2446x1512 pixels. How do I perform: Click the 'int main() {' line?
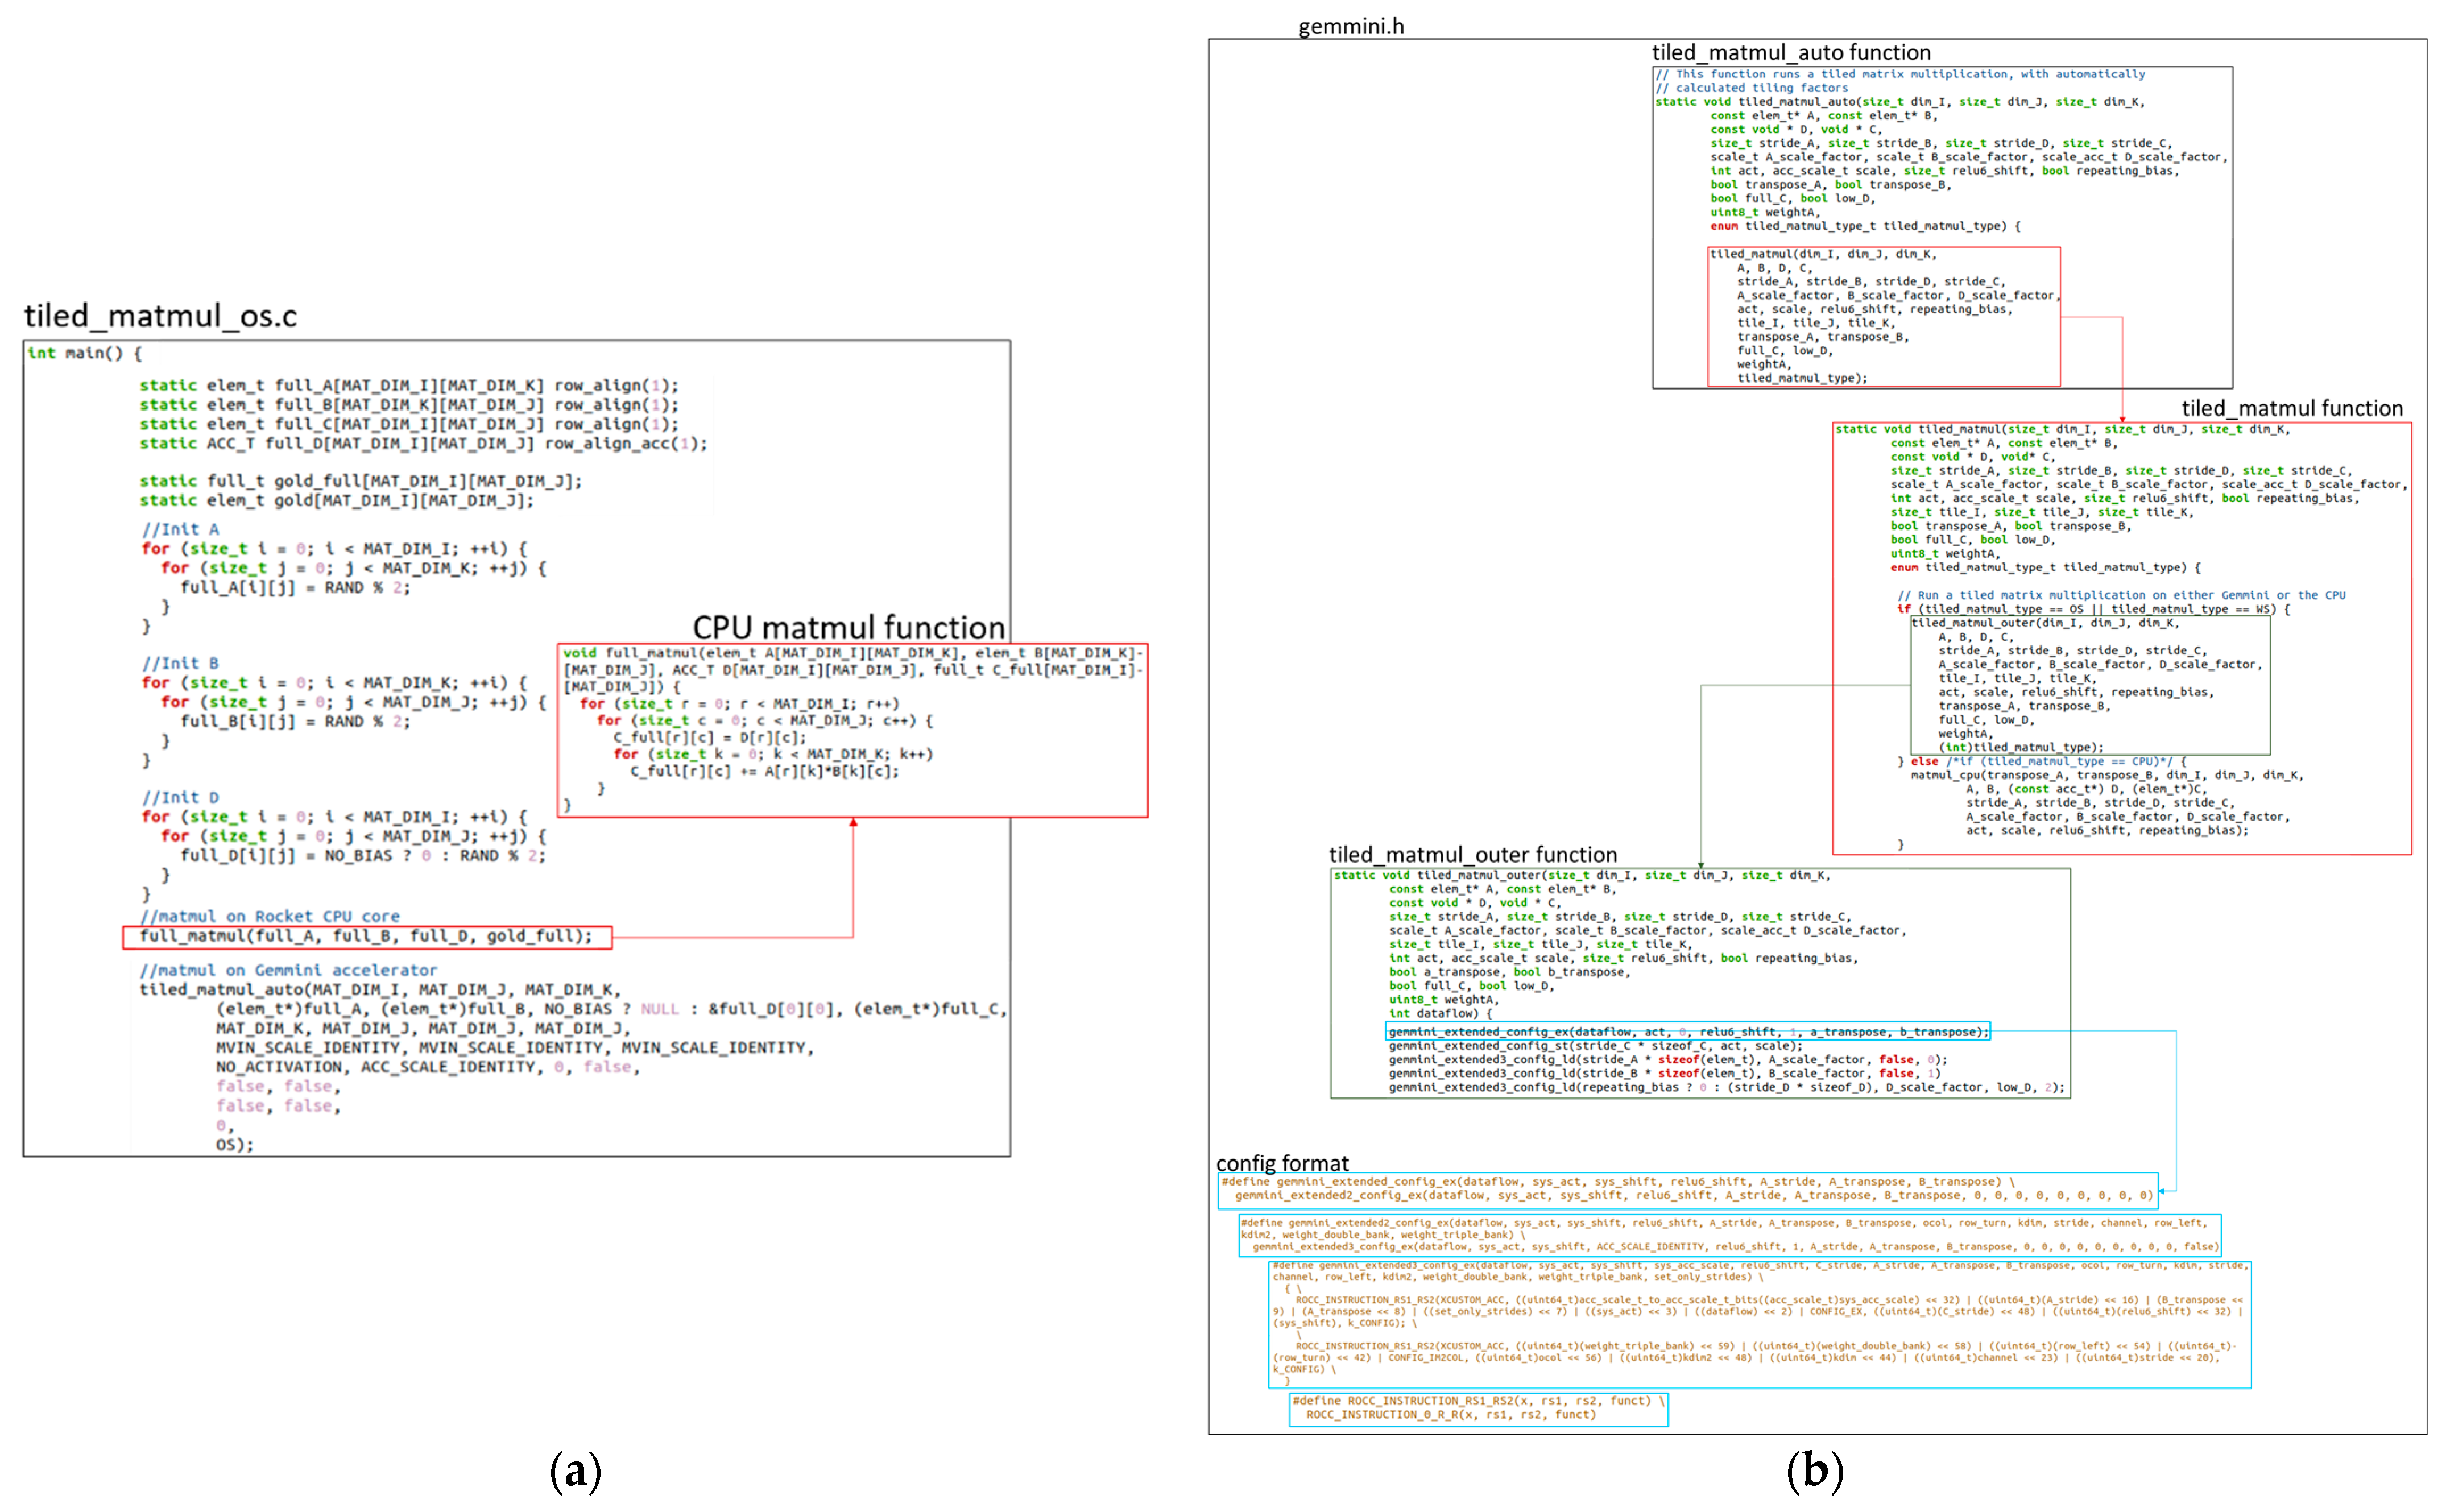(x=85, y=353)
